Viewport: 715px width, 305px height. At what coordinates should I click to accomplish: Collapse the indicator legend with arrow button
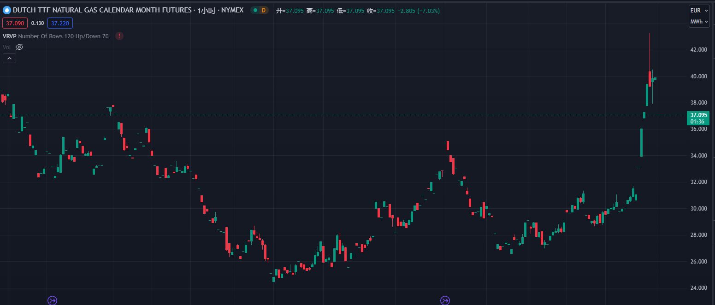(9, 59)
